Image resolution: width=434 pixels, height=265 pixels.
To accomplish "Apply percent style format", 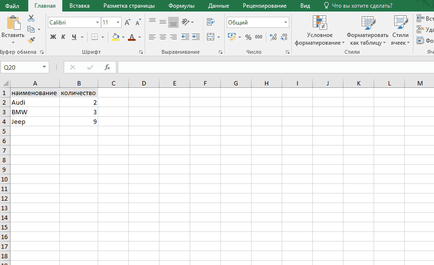I will coord(248,37).
